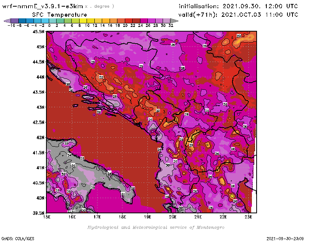Select the light blue swatch between -4 and -2
Screen dimensions: 312x241
(37, 21)
